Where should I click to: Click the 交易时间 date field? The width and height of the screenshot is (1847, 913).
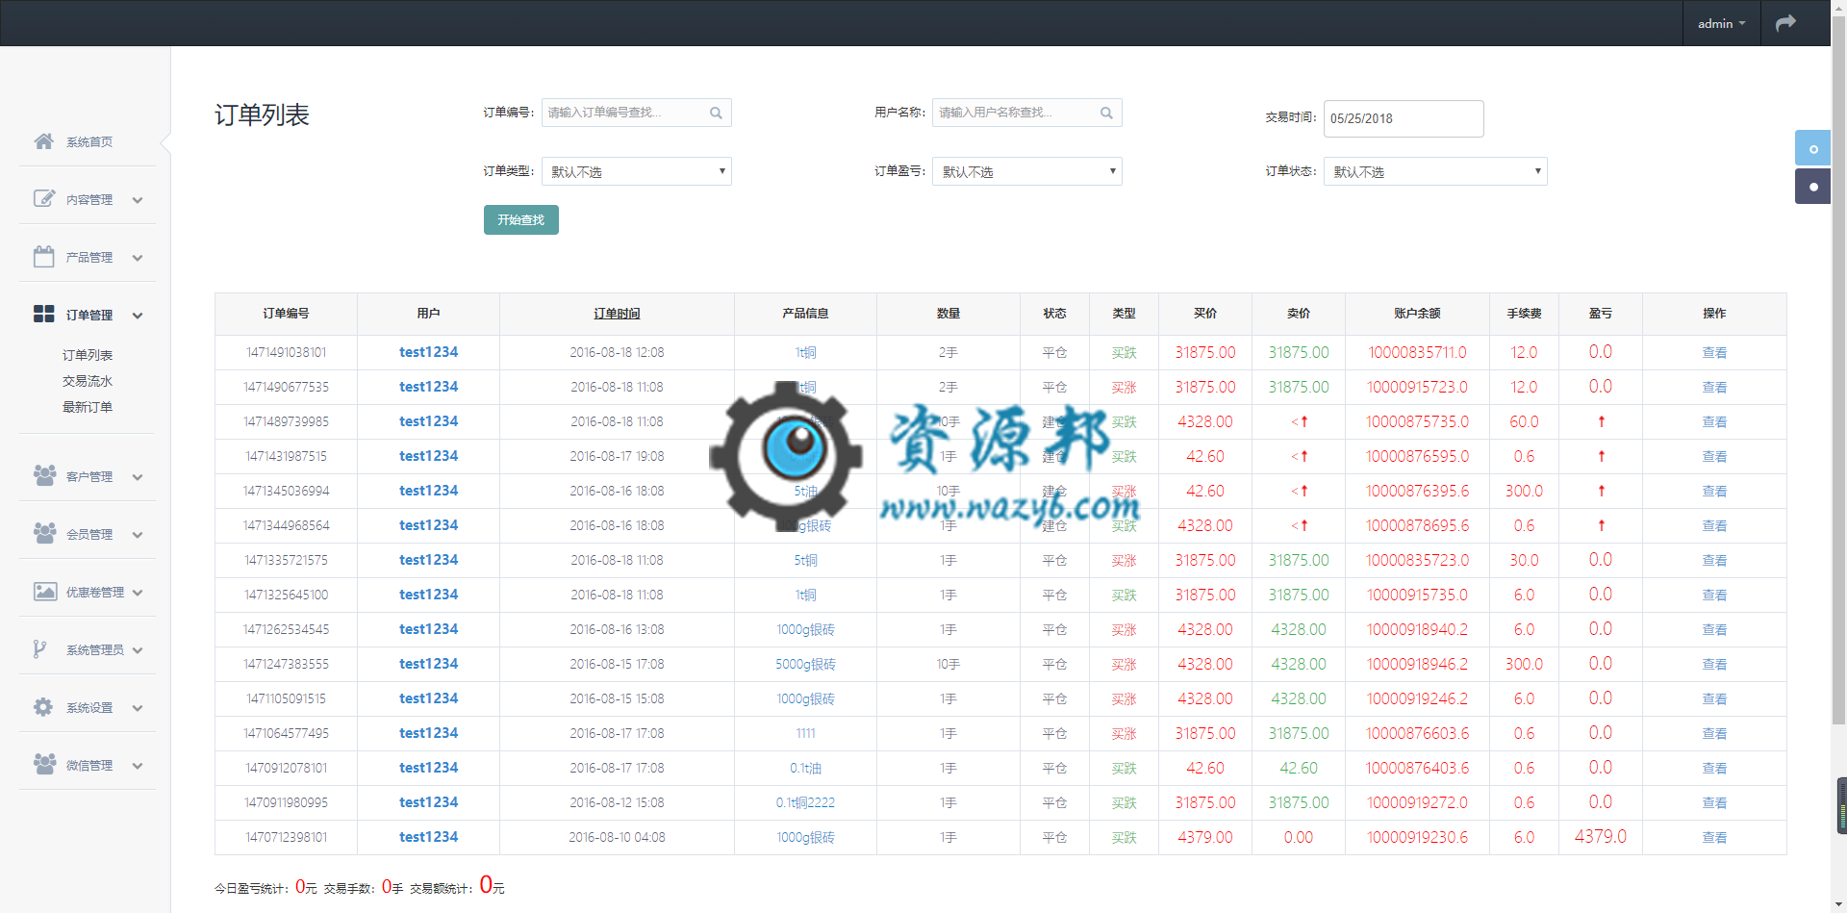(x=1404, y=118)
